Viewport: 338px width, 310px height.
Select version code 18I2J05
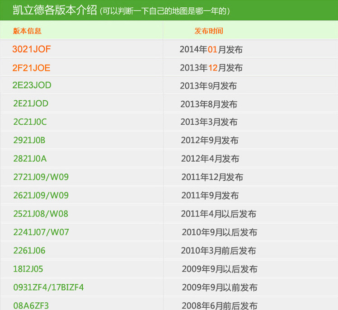pos(28,269)
